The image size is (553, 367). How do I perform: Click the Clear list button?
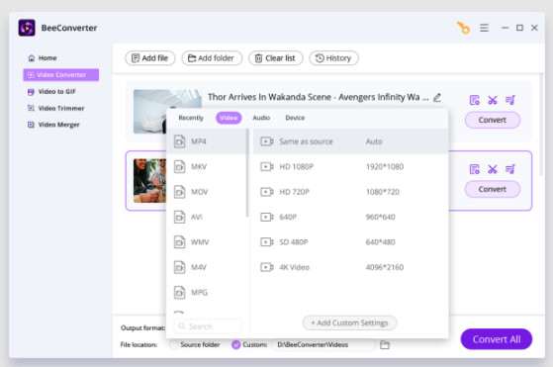pos(275,58)
